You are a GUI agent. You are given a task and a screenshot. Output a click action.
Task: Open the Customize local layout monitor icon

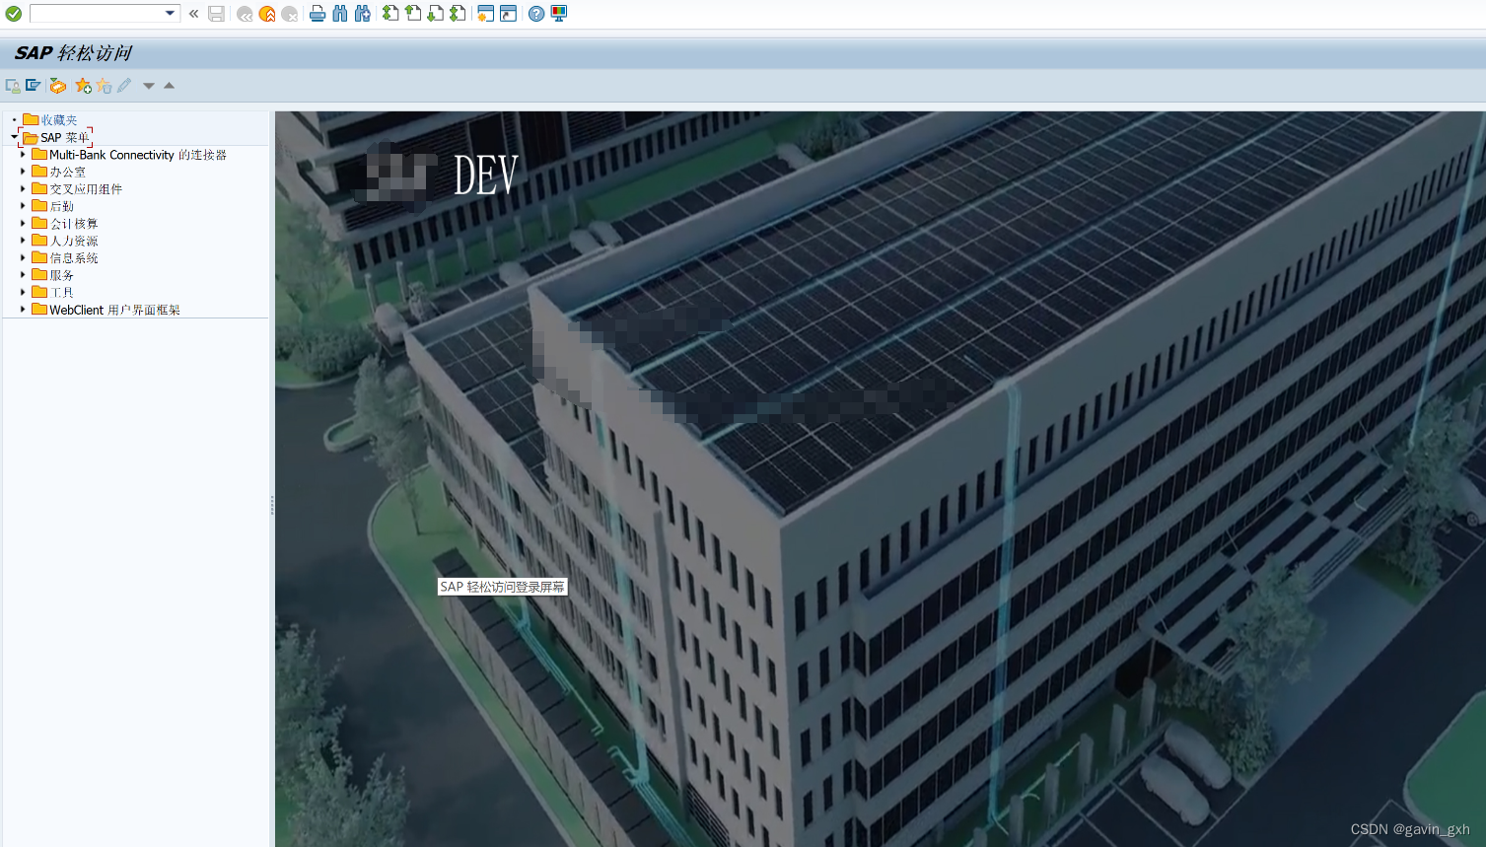559,14
